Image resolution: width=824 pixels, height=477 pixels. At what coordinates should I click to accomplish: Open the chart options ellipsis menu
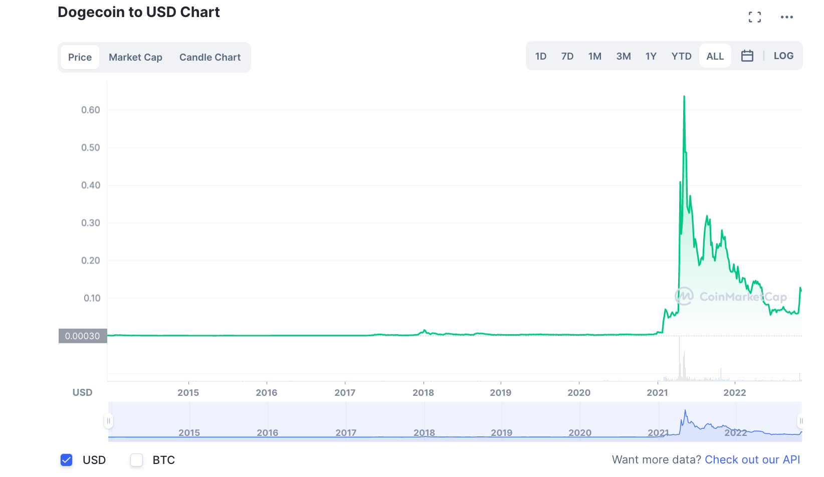pos(786,17)
